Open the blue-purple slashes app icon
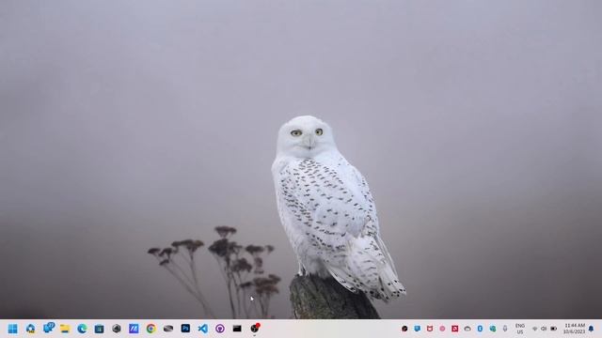This screenshot has width=602, height=338. [x=134, y=329]
